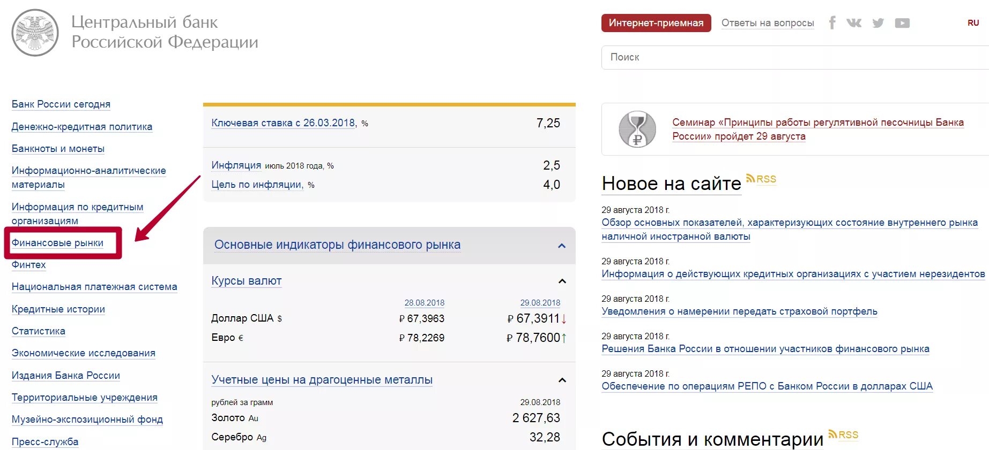Open the Новое на сайте heading
The height and width of the screenshot is (450, 989).
coord(672,184)
